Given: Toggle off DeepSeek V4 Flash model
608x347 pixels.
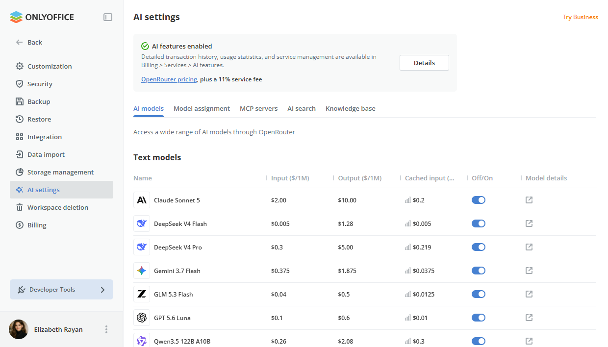Looking at the screenshot, I should [x=479, y=223].
